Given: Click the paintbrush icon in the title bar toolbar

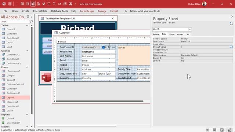Looking at the screenshot, I should click(x=44, y=4).
